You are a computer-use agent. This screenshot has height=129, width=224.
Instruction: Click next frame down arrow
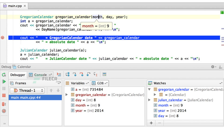click(58, 91)
